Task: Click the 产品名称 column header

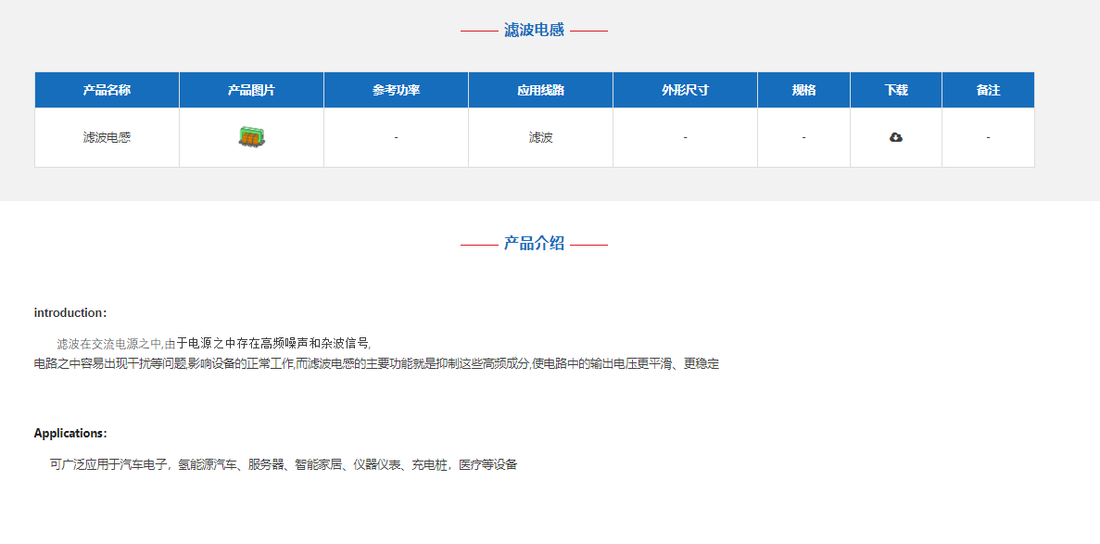Action: 107,90
